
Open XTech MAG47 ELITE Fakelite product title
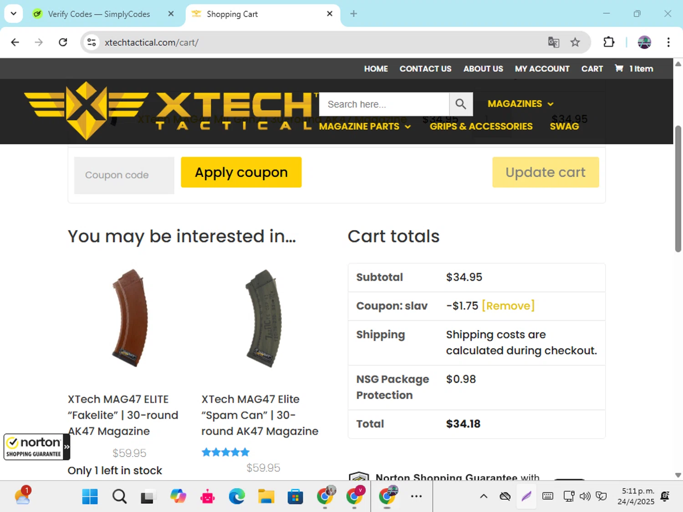(x=123, y=415)
